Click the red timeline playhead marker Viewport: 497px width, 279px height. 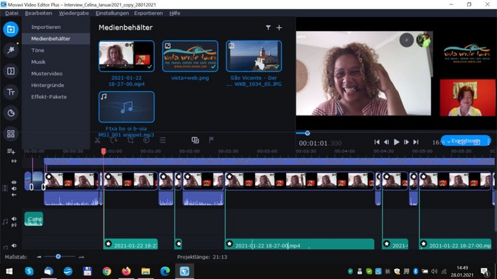coord(104,152)
